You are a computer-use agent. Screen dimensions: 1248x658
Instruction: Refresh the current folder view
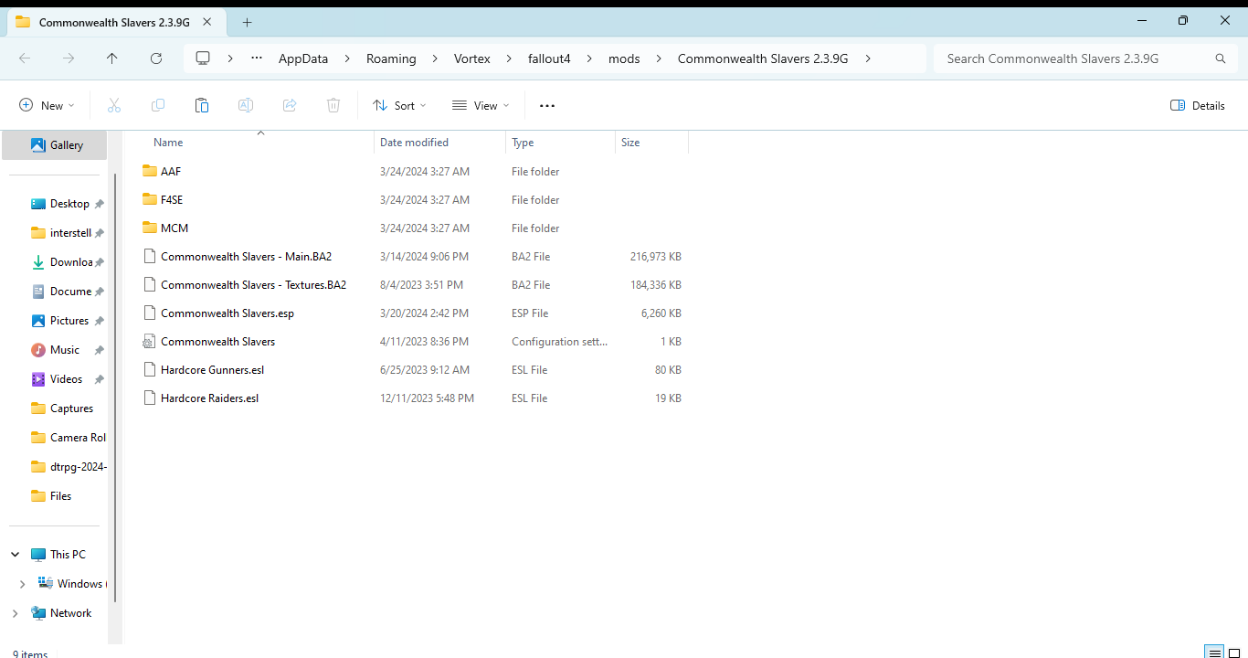pyautogui.click(x=156, y=58)
